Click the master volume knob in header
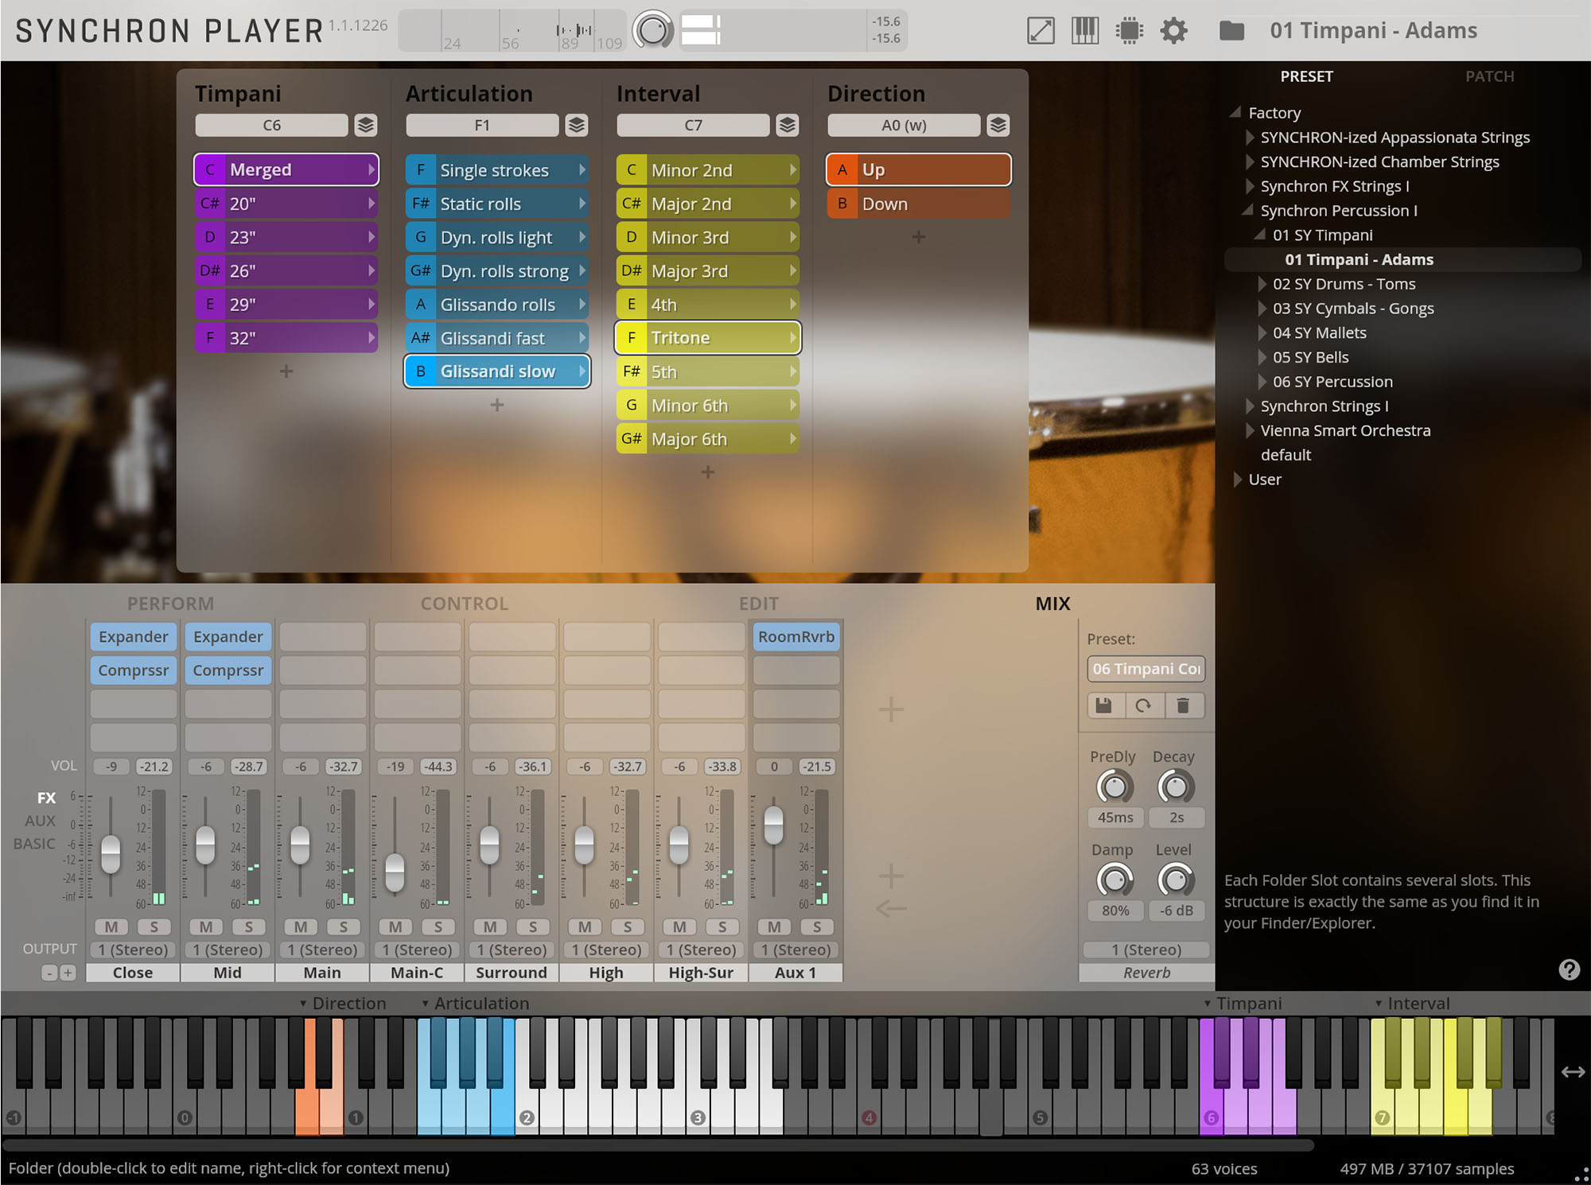 pos(652,31)
